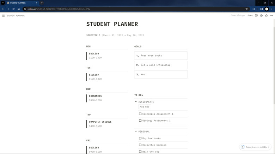Click Request access to Q&A button
The height and width of the screenshot is (154, 275).
255,147
